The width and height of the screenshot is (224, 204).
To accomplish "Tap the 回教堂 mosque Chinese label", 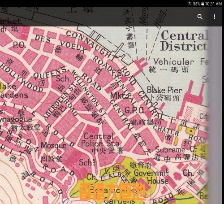I will pyautogui.click(x=51, y=159).
